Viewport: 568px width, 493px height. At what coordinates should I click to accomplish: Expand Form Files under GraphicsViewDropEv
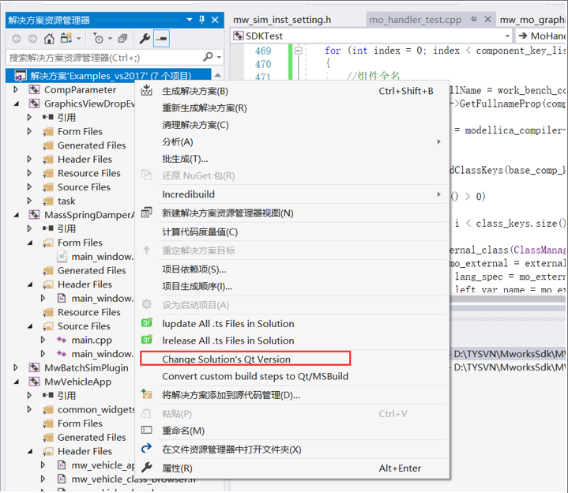point(29,131)
